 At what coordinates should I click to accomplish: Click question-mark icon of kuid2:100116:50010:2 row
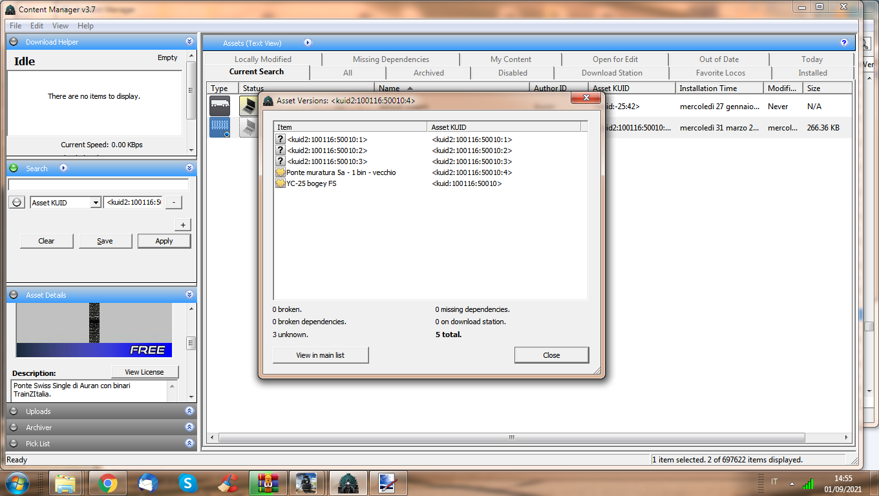click(281, 150)
